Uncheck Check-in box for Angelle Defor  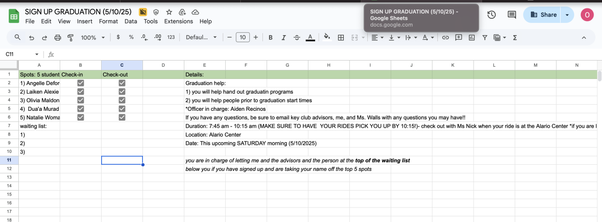(80, 83)
